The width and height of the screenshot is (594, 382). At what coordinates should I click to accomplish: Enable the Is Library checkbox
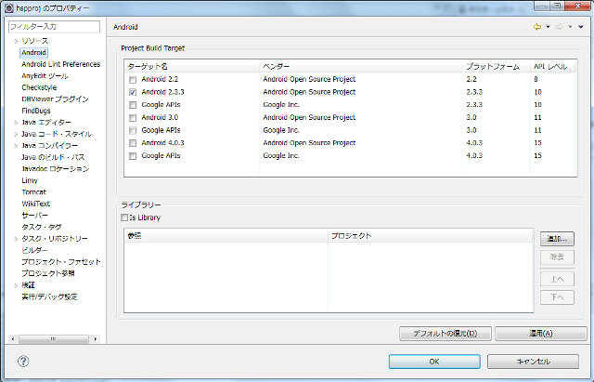[x=124, y=217]
